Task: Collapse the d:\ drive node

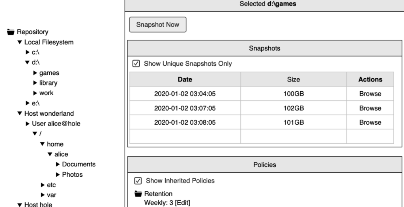Action: pyautogui.click(x=27, y=63)
